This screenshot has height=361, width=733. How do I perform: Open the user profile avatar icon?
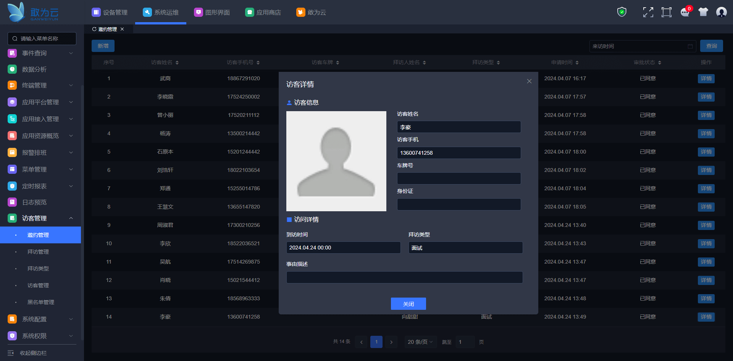click(x=721, y=12)
